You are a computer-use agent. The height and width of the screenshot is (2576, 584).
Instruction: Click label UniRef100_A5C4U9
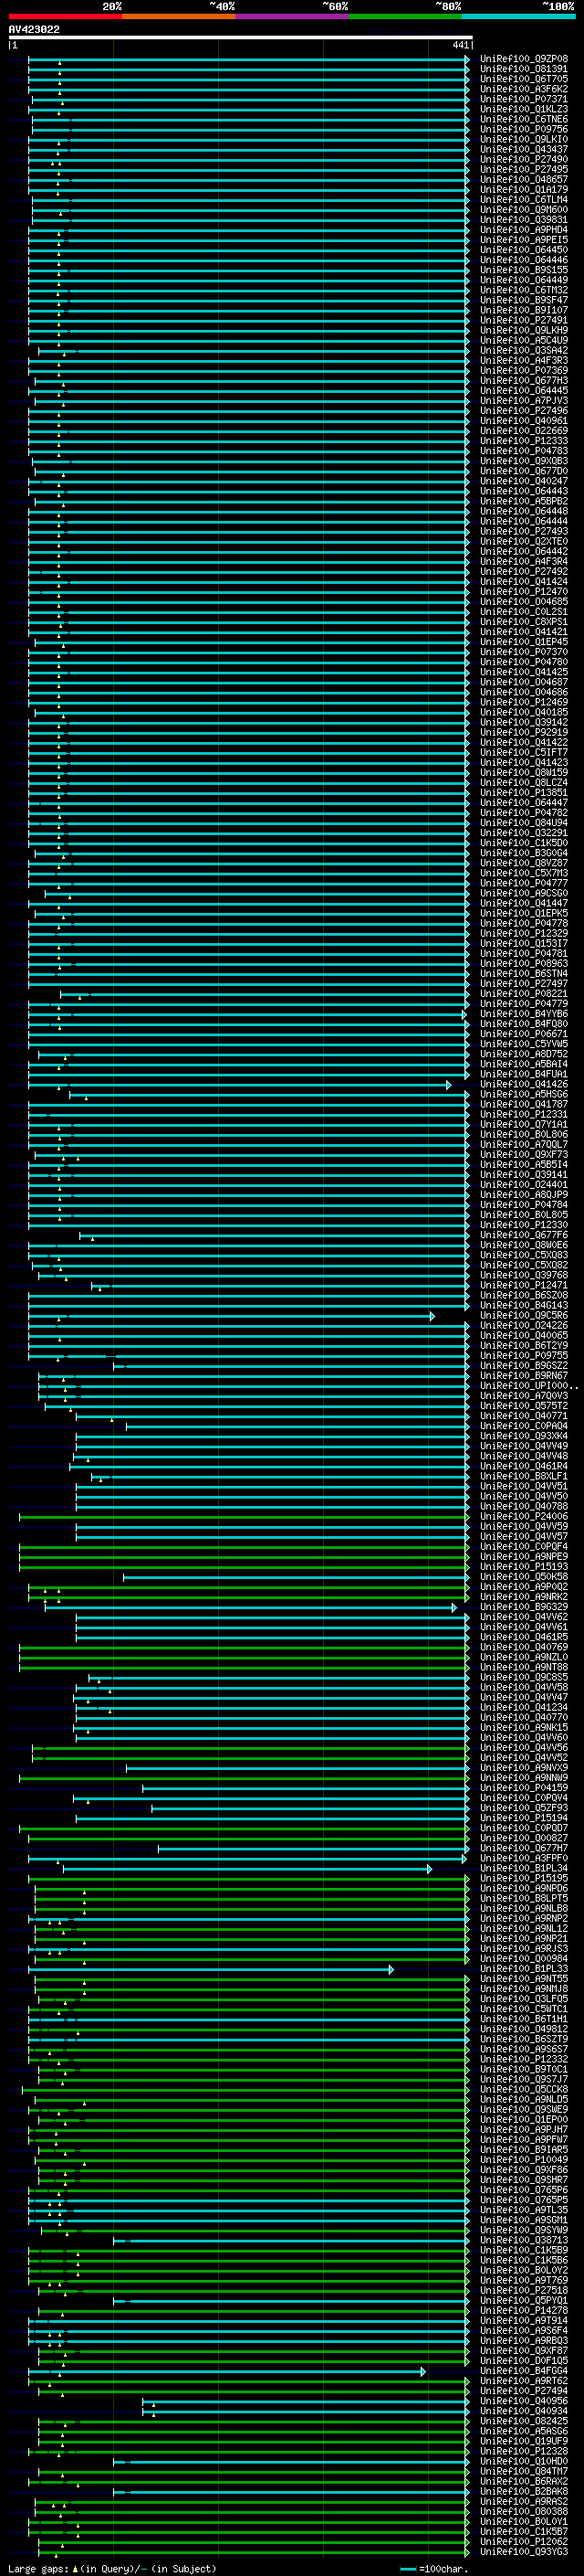524,340
